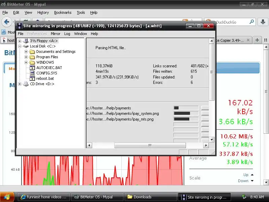Image resolution: width=269 pixels, height=202 pixels.
Task: Click HTTrack vertical scrollbar down arrow
Action: [x=212, y=140]
